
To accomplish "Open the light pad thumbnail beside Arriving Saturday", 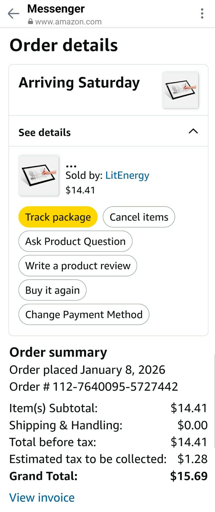I will (180, 90).
